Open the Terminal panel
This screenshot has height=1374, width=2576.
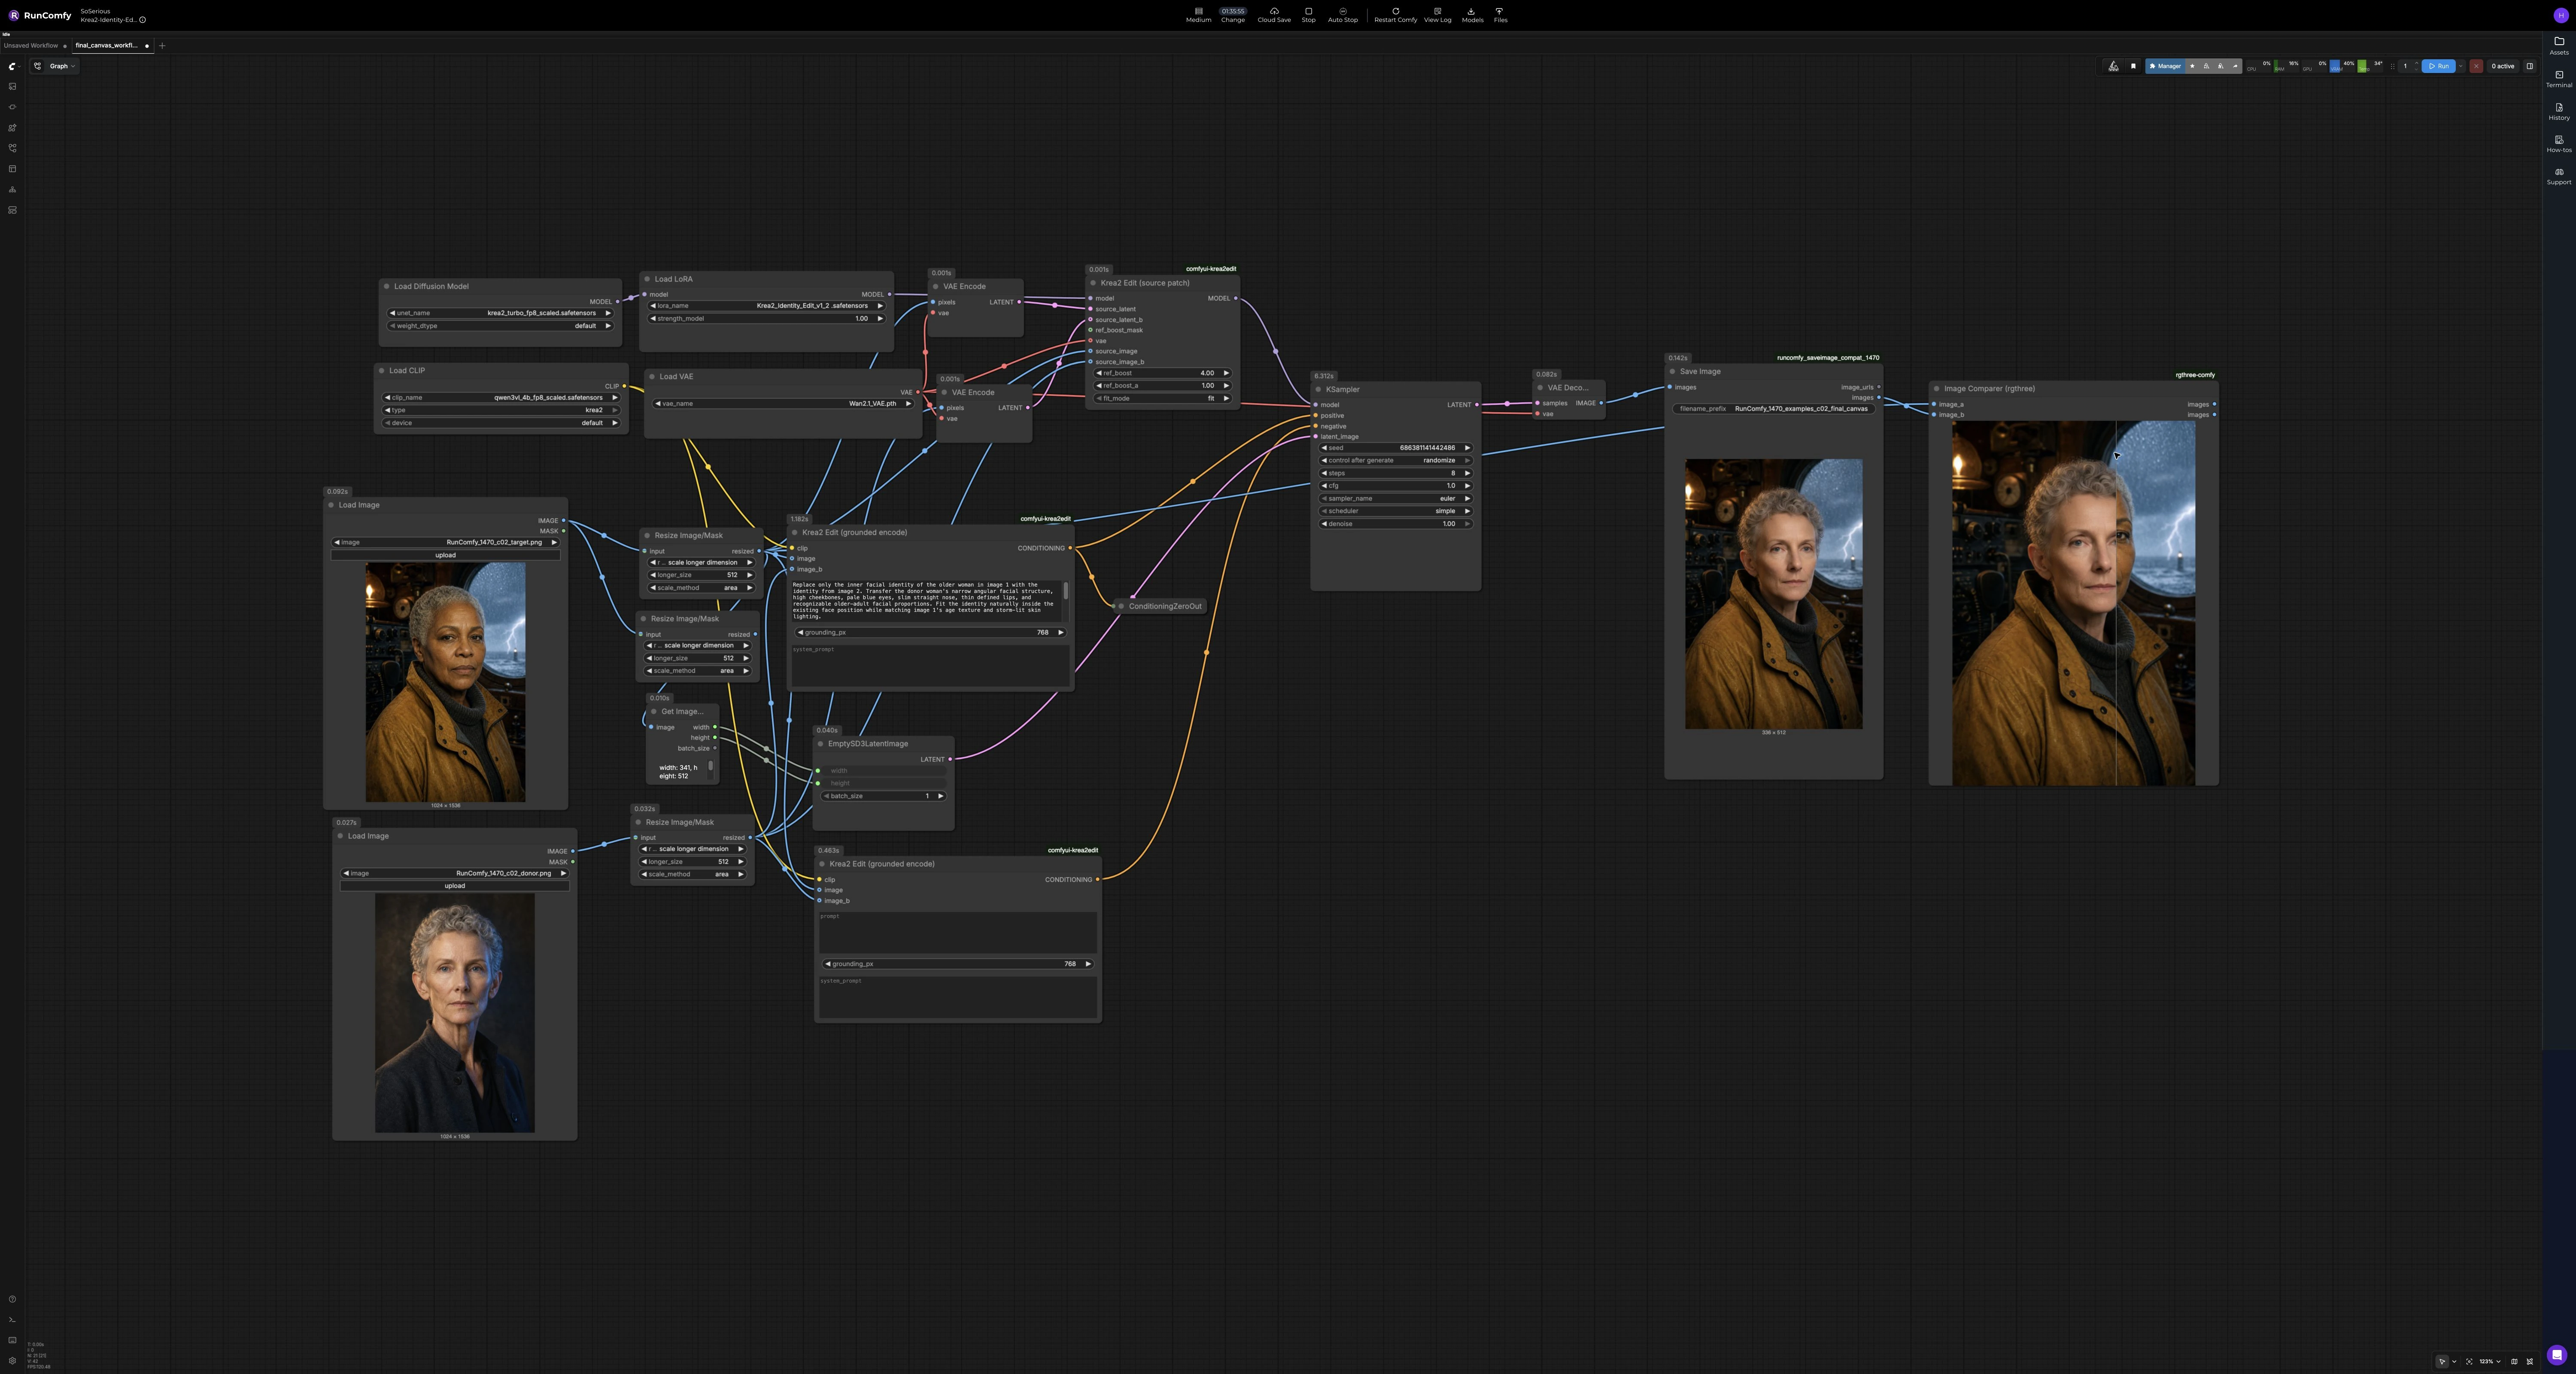point(2559,78)
